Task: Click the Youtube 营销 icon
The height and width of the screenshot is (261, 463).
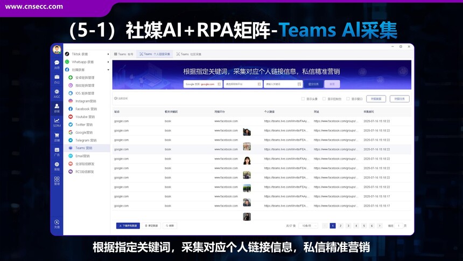Action: 71,116
